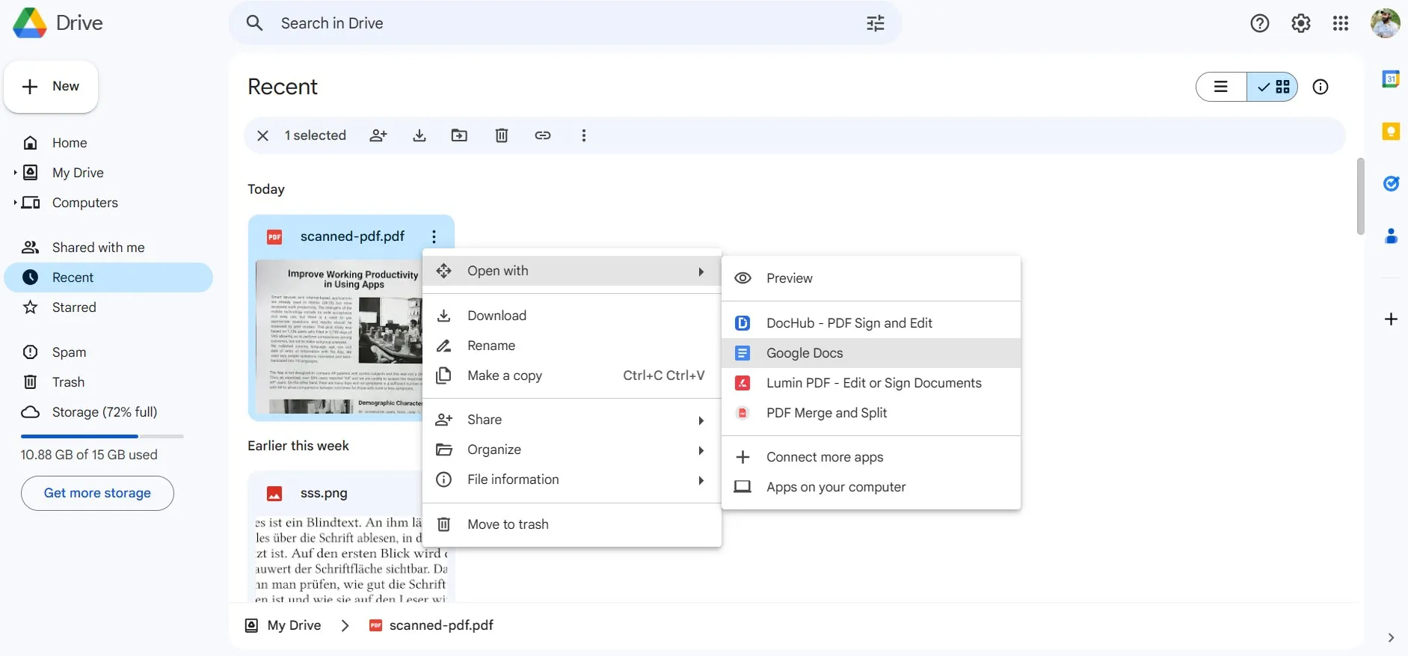Click the New button
Screen dimensions: 1408x656
pyautogui.click(x=51, y=87)
